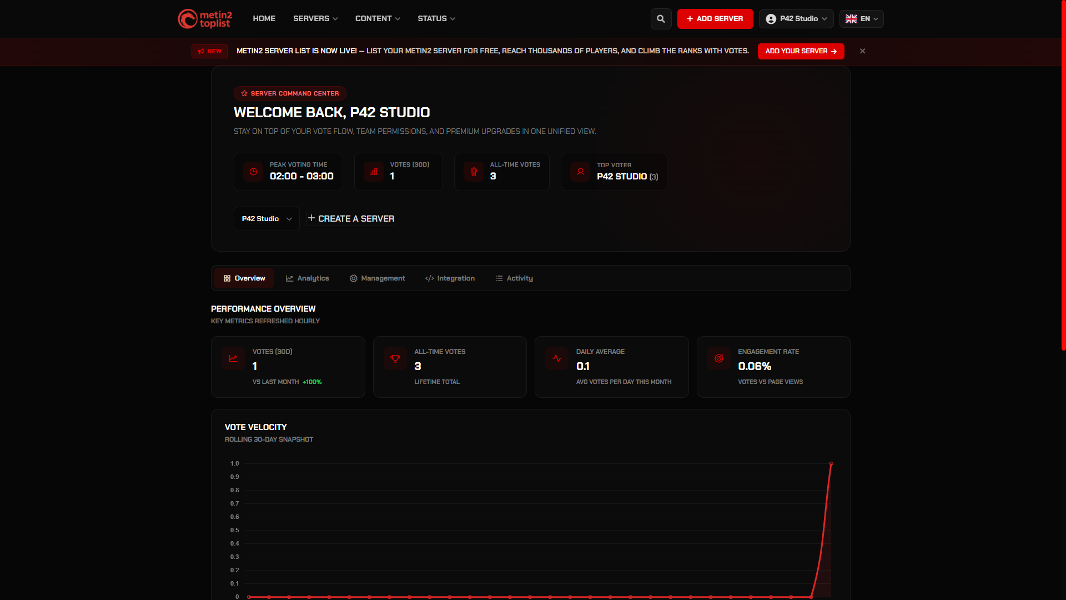Click the pulse icon in Daily Average card
The width and height of the screenshot is (1066, 600).
click(557, 358)
